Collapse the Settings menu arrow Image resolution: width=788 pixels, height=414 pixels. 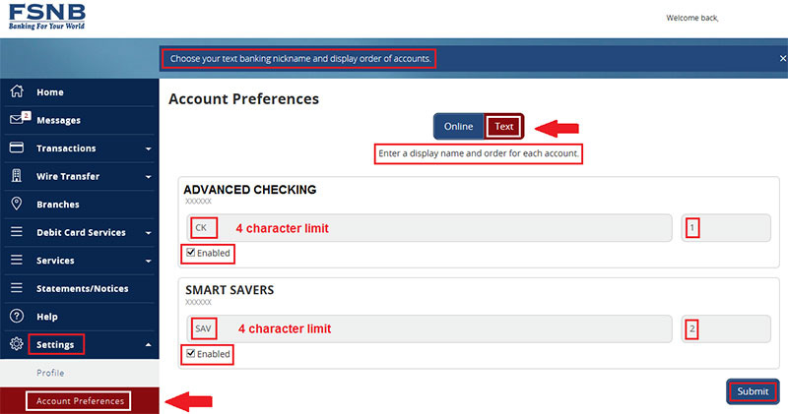point(149,345)
